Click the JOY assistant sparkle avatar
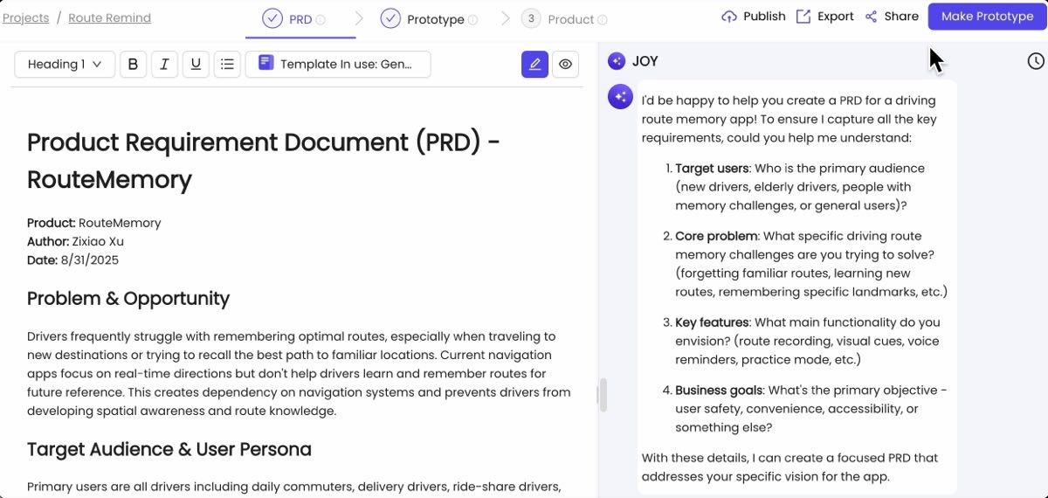Image resolution: width=1048 pixels, height=498 pixels. point(617,61)
